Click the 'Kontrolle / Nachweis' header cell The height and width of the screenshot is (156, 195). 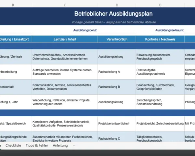160,39
